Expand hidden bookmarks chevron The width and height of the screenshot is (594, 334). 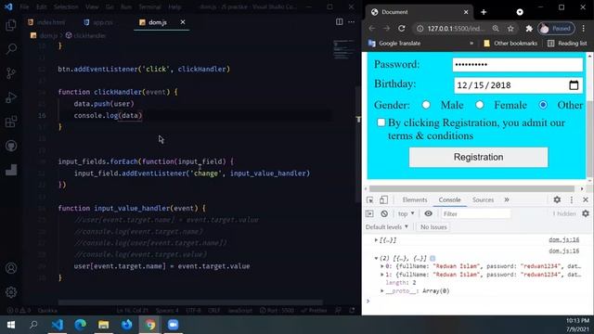tap(471, 44)
